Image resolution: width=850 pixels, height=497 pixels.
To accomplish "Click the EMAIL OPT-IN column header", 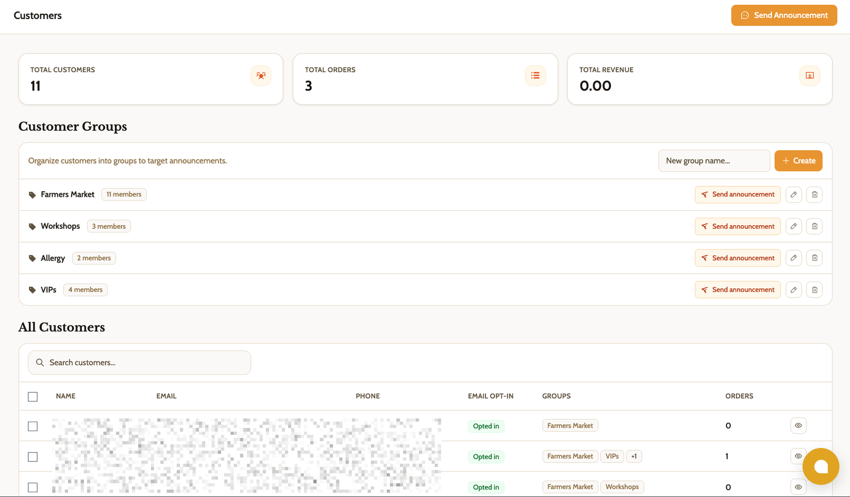I will tap(491, 396).
